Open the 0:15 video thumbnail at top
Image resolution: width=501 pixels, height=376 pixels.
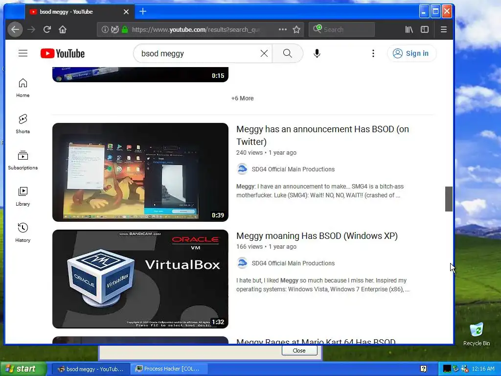point(140,74)
